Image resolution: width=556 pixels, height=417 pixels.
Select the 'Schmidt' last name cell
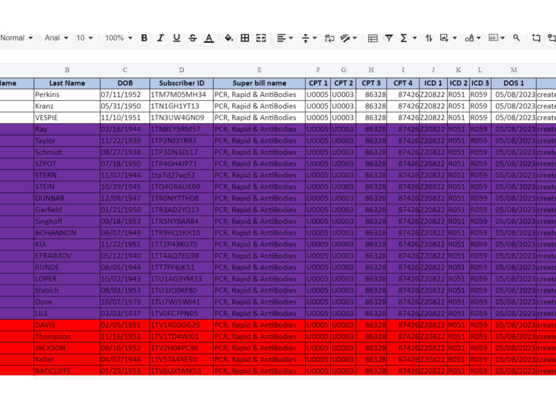point(67,152)
